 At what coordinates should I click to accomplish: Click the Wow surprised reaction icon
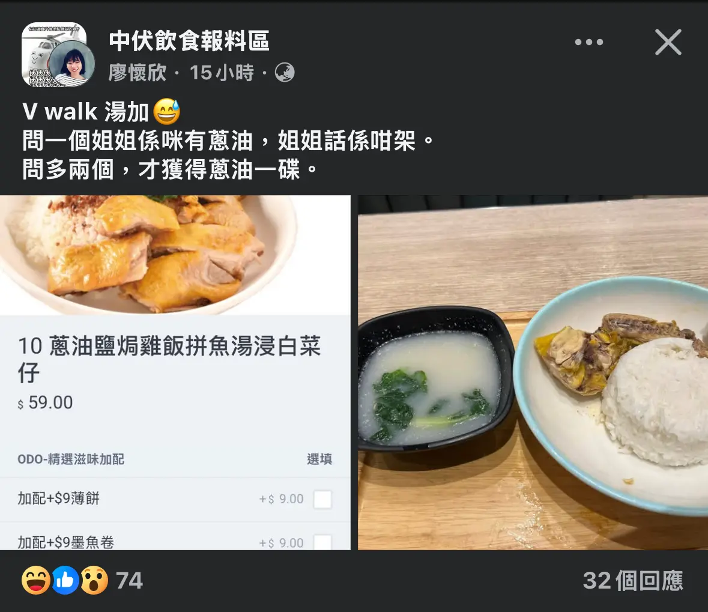coord(94,580)
